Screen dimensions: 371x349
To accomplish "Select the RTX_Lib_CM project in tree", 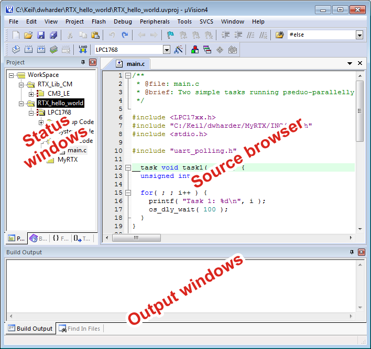I will [54, 84].
